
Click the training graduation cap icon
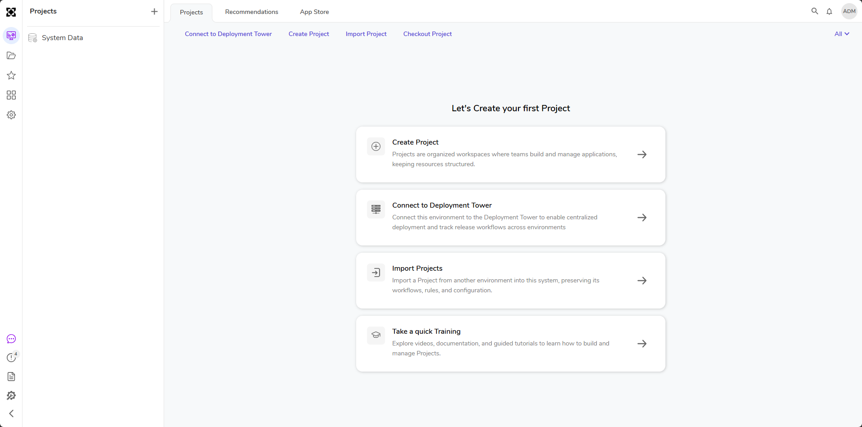pos(376,336)
